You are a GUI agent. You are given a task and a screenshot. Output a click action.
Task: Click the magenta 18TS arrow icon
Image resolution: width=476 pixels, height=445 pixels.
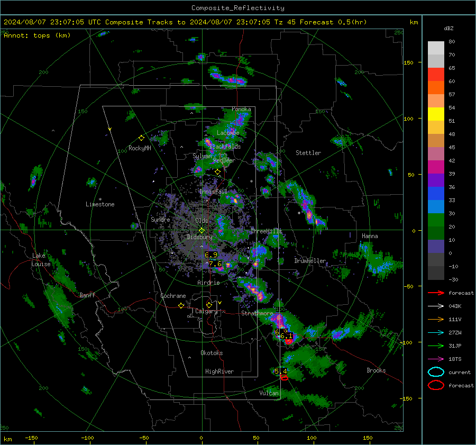click(x=436, y=359)
